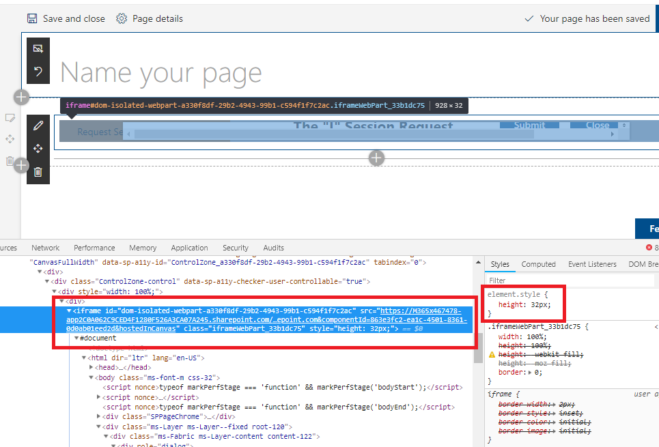Expand the border shorthand triangle in iframeWebPart rule
The width and height of the screenshot is (659, 447).
click(530, 373)
